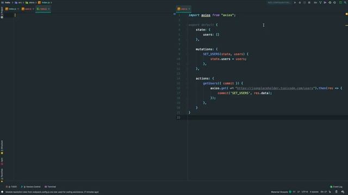Click the status bar webpack notification message
Image resolution: width=348 pixels, height=195 pixels.
tap(52, 192)
